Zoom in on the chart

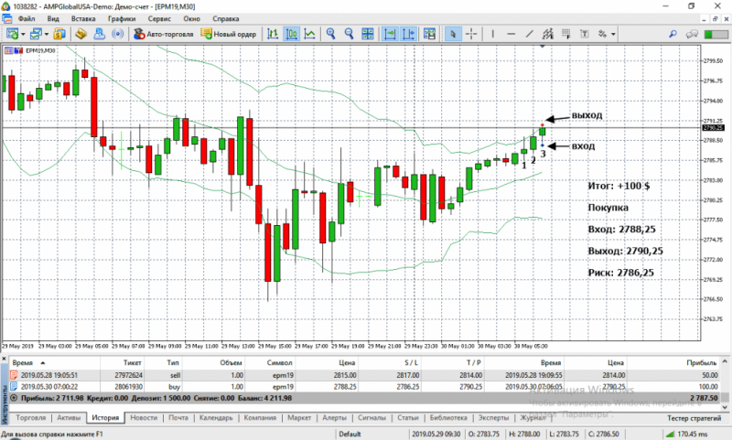(x=330, y=34)
